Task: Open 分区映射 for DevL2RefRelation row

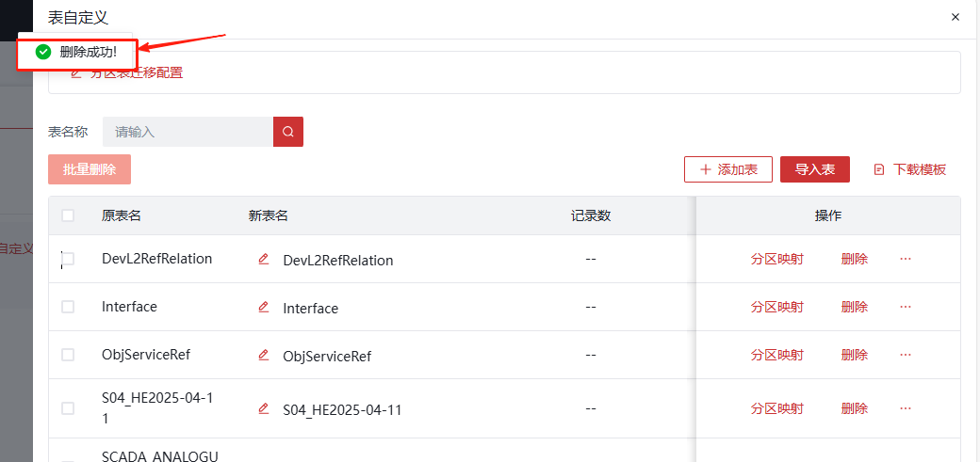Action: pos(776,259)
